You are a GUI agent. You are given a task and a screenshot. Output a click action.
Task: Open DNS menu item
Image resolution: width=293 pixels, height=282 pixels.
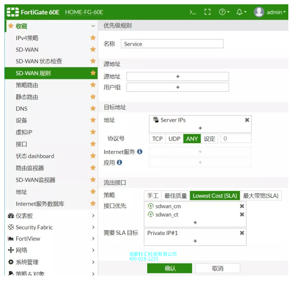(22, 109)
